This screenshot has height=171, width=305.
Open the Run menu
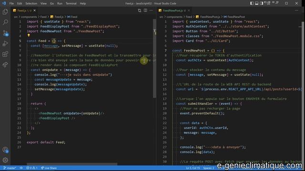coord(60,3)
